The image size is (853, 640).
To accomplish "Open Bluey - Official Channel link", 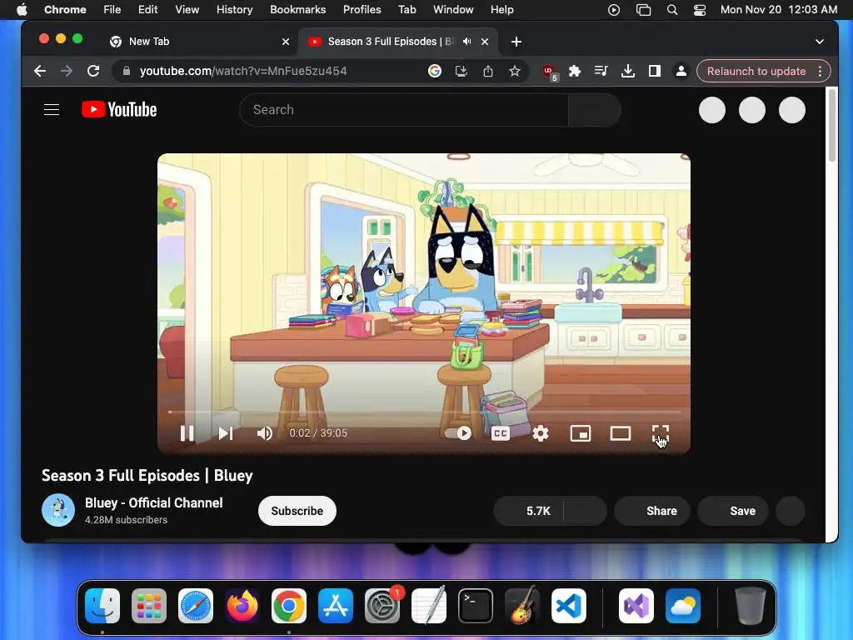I will coord(154,502).
